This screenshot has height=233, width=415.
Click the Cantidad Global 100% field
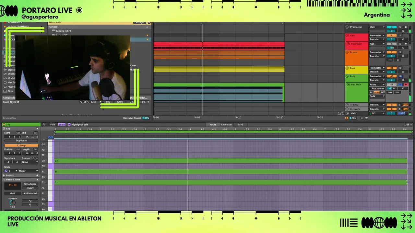(146, 118)
